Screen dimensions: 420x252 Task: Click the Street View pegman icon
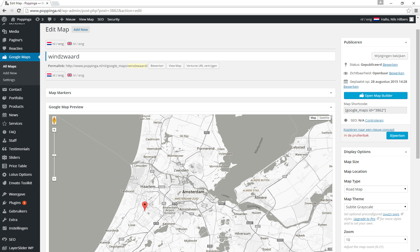pyautogui.click(x=54, y=120)
